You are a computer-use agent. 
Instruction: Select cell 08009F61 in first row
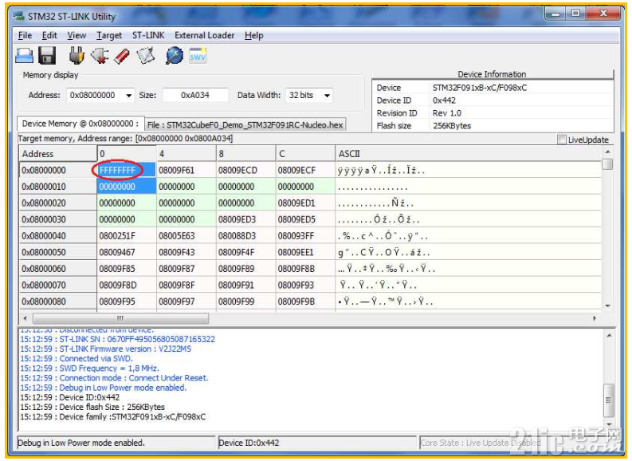point(186,170)
